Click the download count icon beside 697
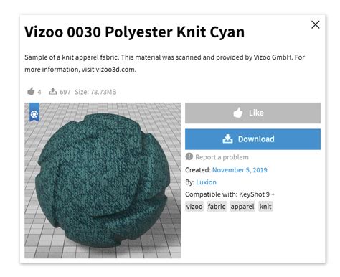 click(x=52, y=91)
